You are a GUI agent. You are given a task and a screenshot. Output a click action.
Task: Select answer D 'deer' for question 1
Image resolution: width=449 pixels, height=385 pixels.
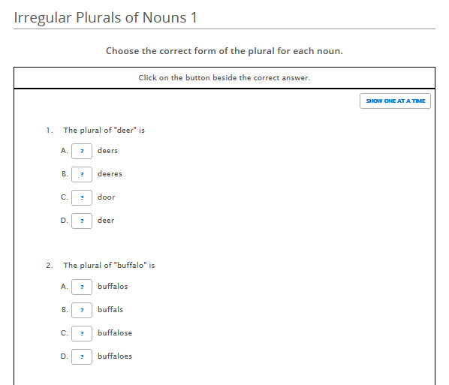82,221
